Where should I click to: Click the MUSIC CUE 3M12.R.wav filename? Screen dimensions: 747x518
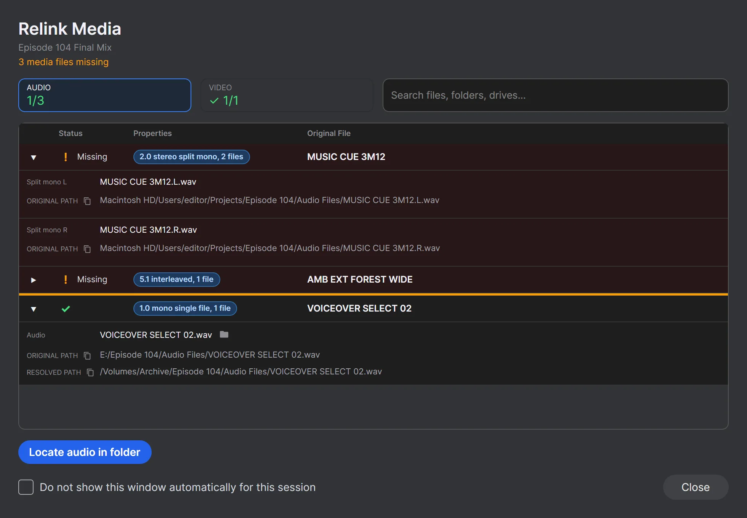(x=148, y=230)
